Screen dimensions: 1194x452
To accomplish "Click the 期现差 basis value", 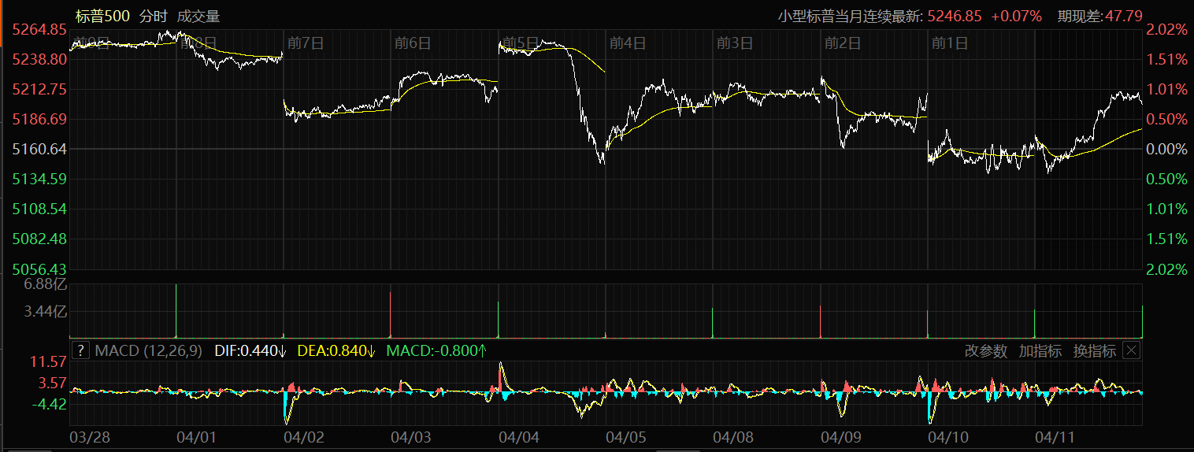I will pos(1099,16).
